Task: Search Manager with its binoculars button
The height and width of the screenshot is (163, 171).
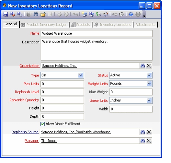Action: click(142, 141)
